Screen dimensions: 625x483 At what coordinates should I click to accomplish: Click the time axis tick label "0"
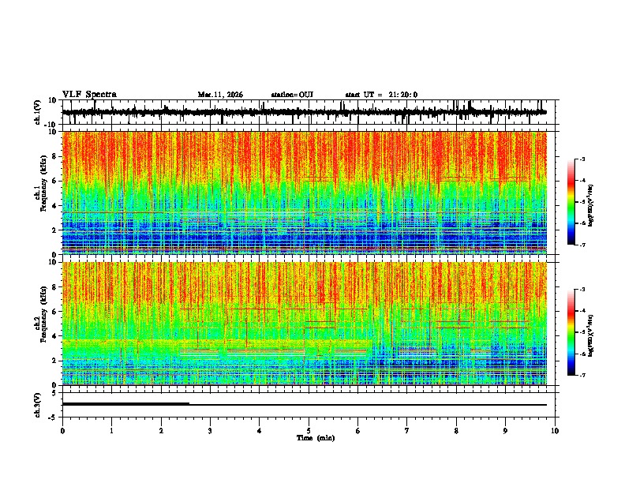coord(62,431)
